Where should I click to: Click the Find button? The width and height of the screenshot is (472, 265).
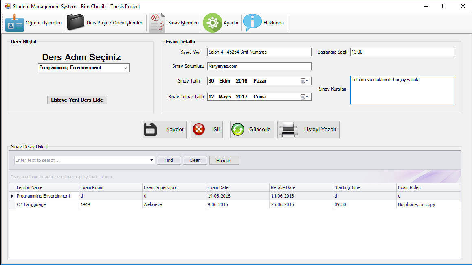(169, 160)
